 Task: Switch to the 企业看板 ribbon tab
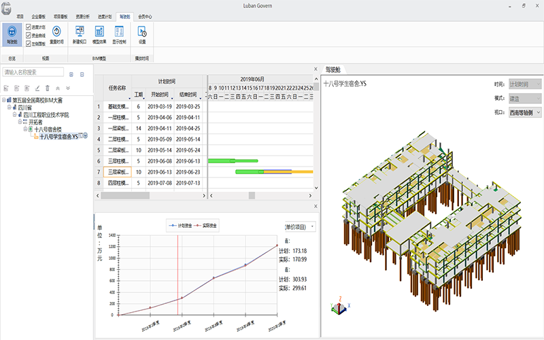pyautogui.click(x=39, y=16)
